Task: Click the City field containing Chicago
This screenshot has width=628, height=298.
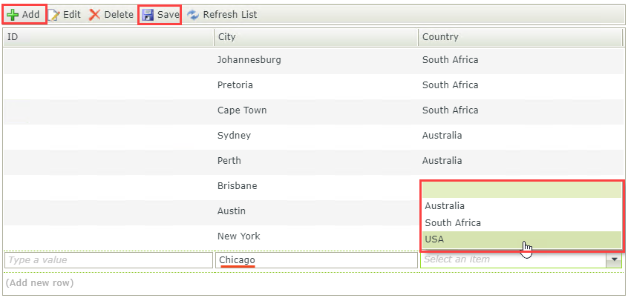Action: tap(315, 260)
